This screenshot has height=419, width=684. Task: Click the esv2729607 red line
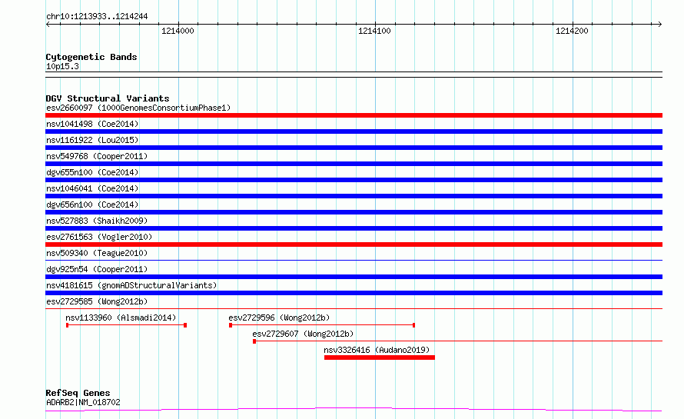(457, 341)
